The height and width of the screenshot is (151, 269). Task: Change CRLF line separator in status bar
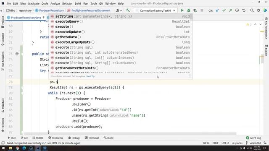[216, 143]
